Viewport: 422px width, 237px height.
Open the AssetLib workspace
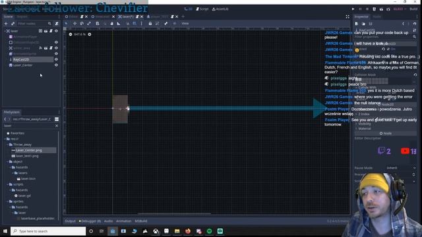tap(220, 9)
